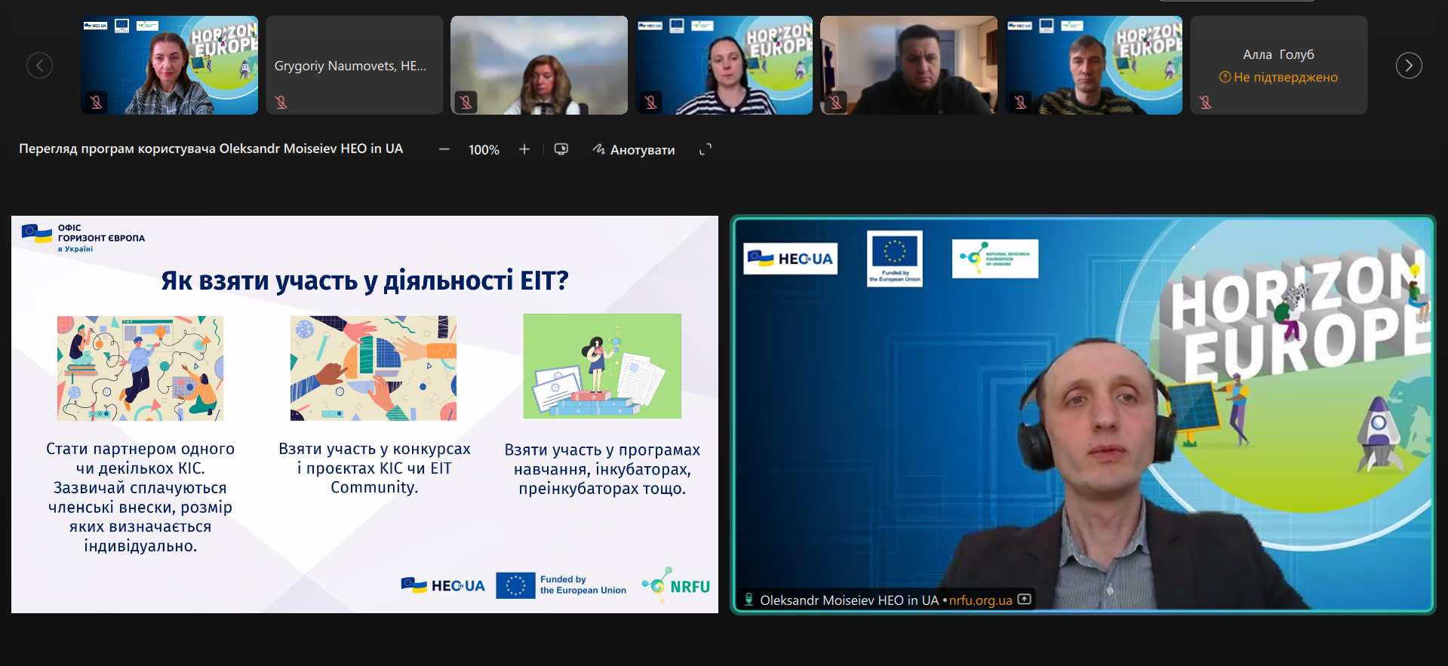Click the shared slide titled 'Як взяти участь'
Image resolution: width=1448 pixels, height=666 pixels.
pyautogui.click(x=364, y=414)
